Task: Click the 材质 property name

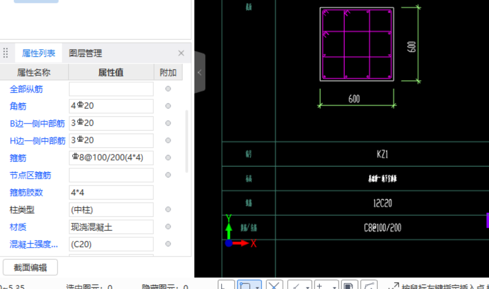Action: tap(18, 227)
